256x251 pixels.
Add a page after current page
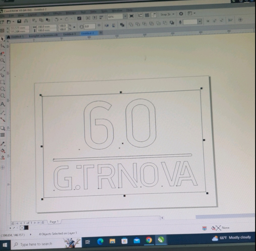pos(43,222)
